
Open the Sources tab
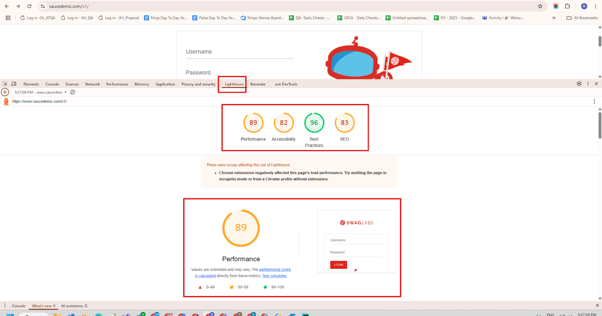[72, 84]
